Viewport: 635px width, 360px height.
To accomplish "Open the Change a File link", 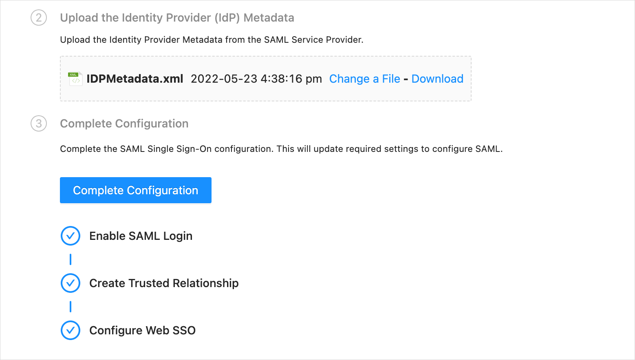I will click(364, 79).
